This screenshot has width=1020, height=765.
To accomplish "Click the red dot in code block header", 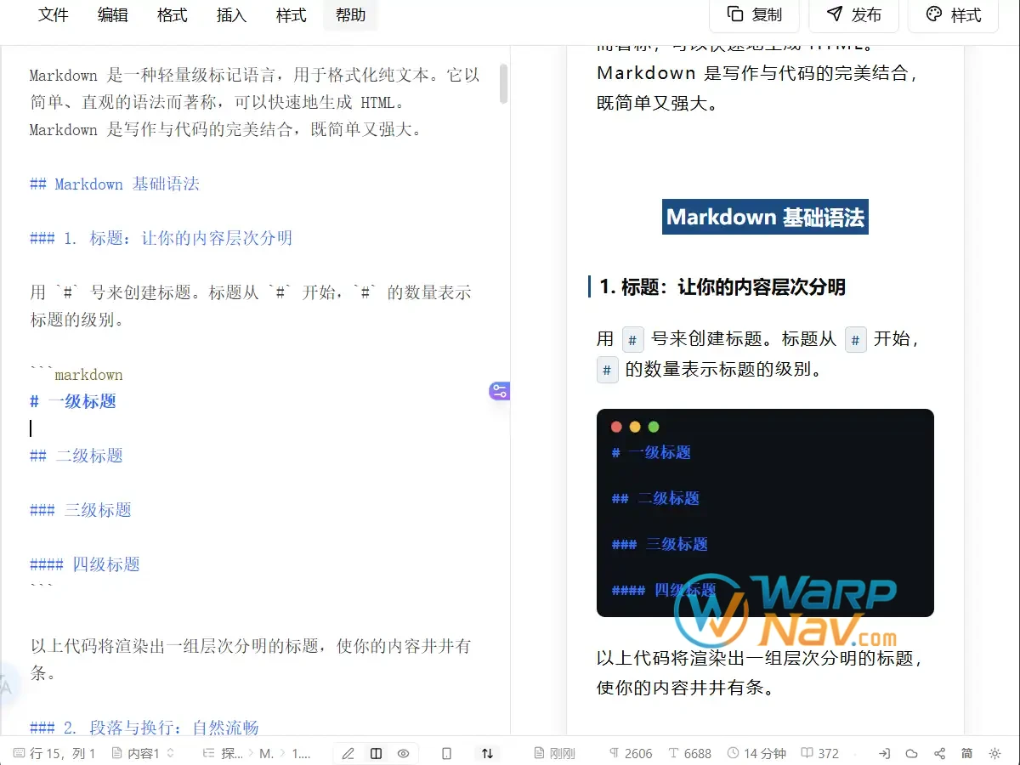I will tap(616, 427).
